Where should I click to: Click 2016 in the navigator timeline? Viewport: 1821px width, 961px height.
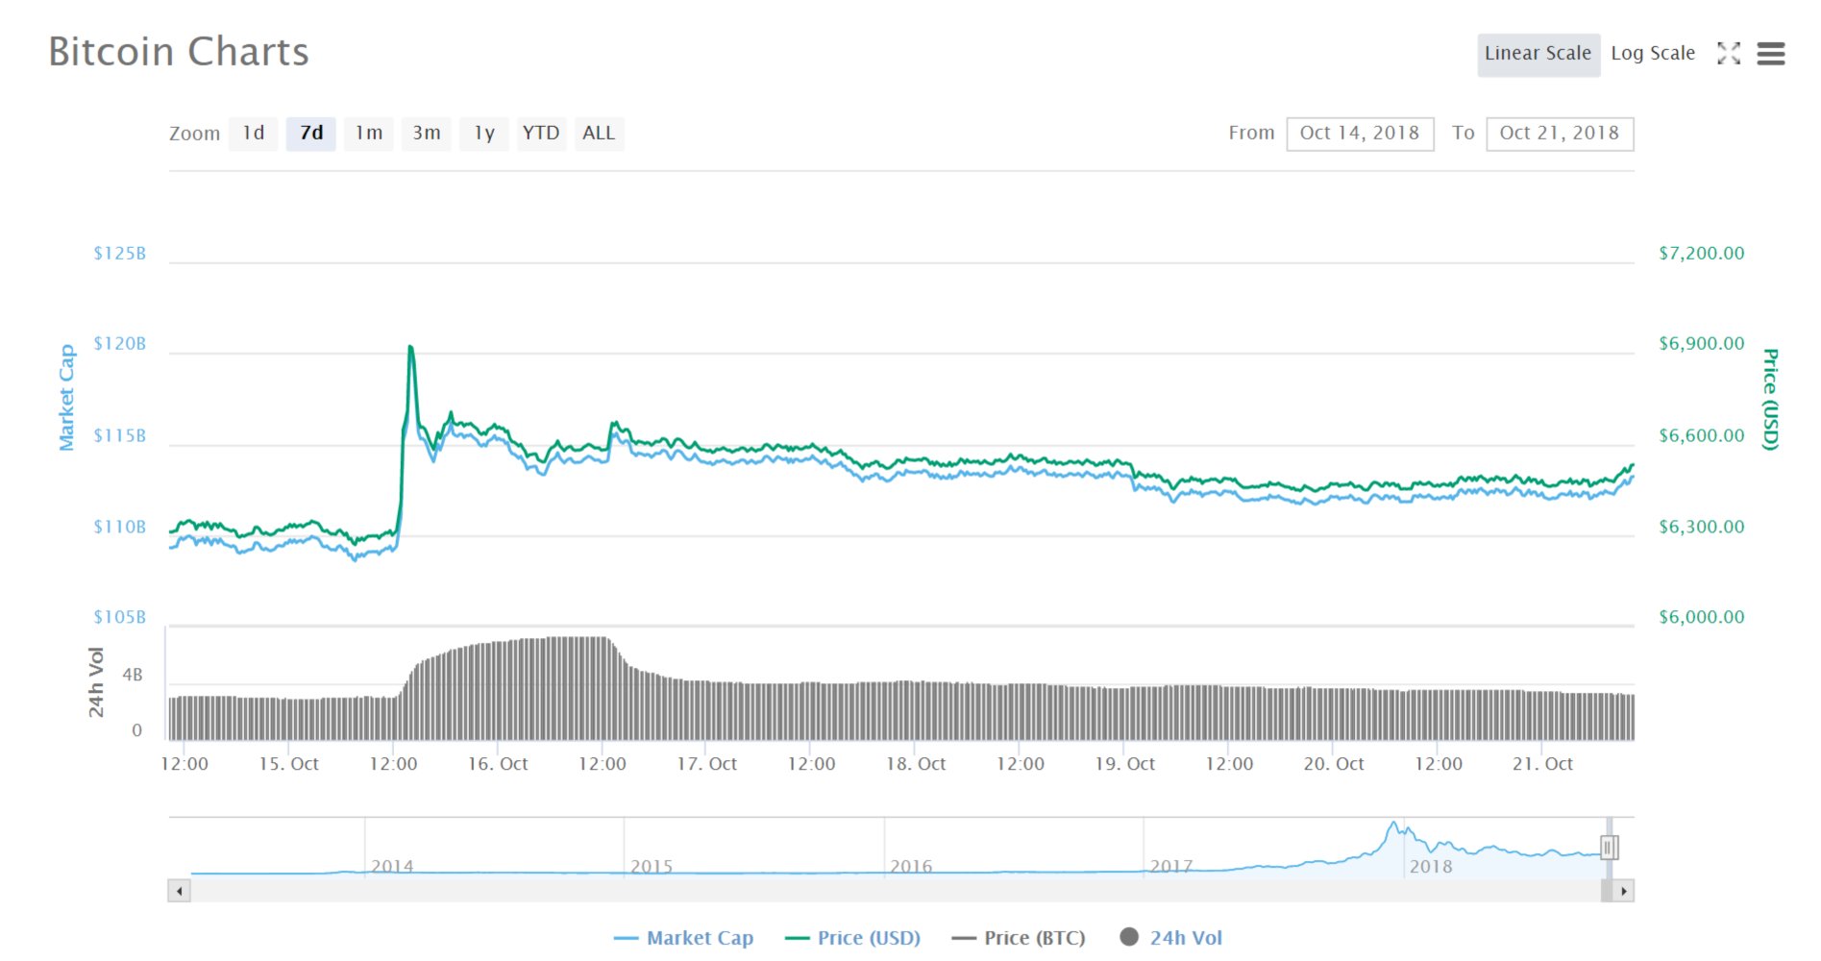point(911,867)
